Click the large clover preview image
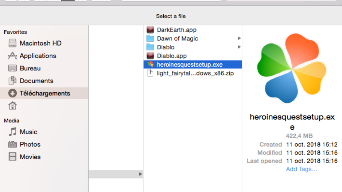Screen dimensions: 342x192 [x=292, y=68]
